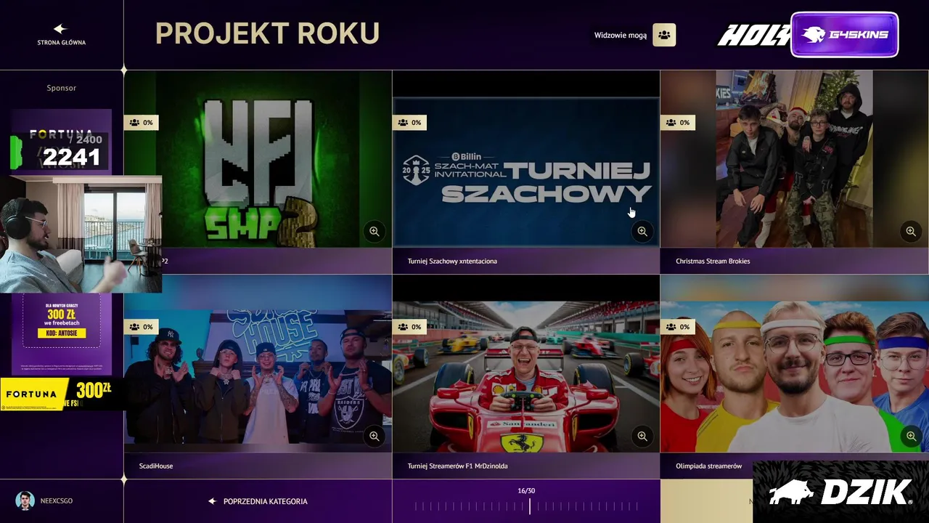Screen dimensions: 929x523
Task: Click 0% vote badge on ScadiHouse card
Action: [141, 327]
